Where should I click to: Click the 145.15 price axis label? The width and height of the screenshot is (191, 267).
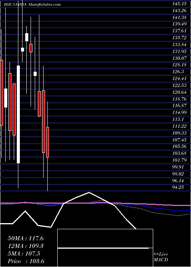[x=180, y=4]
